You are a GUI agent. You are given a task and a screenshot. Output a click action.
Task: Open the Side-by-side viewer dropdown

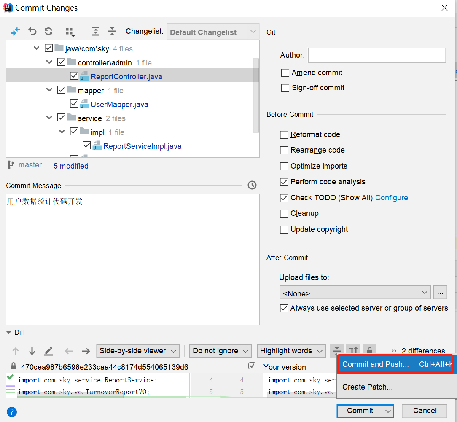coord(138,351)
